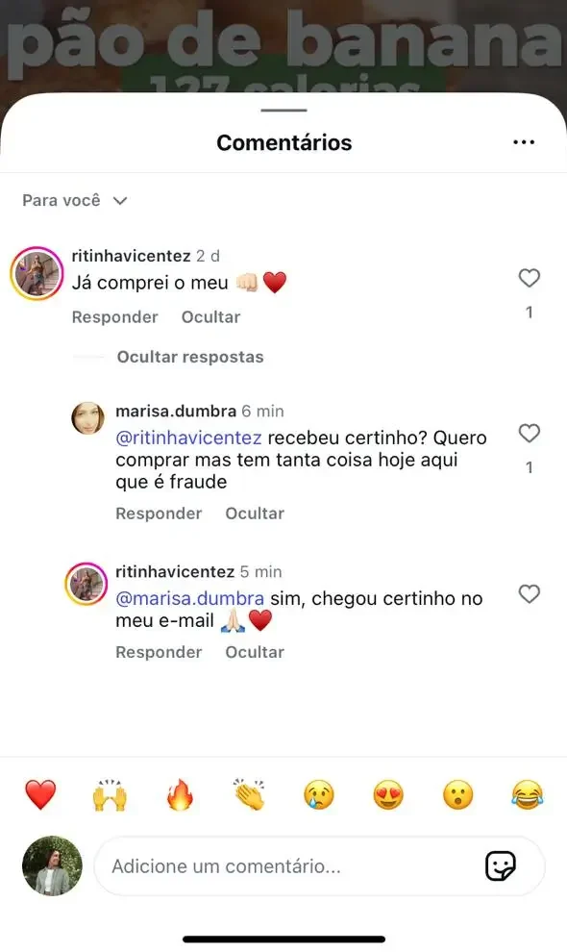The height and width of the screenshot is (952, 567).
Task: Reply to marisa.dumbra with Responder
Action: click(159, 513)
